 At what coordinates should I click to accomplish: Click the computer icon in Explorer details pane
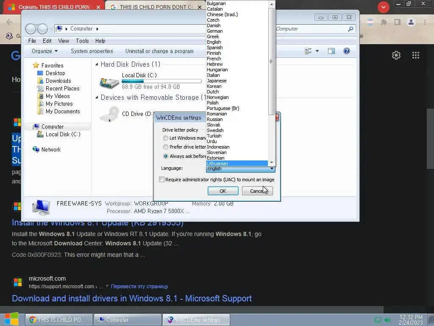pyautogui.click(x=41, y=207)
